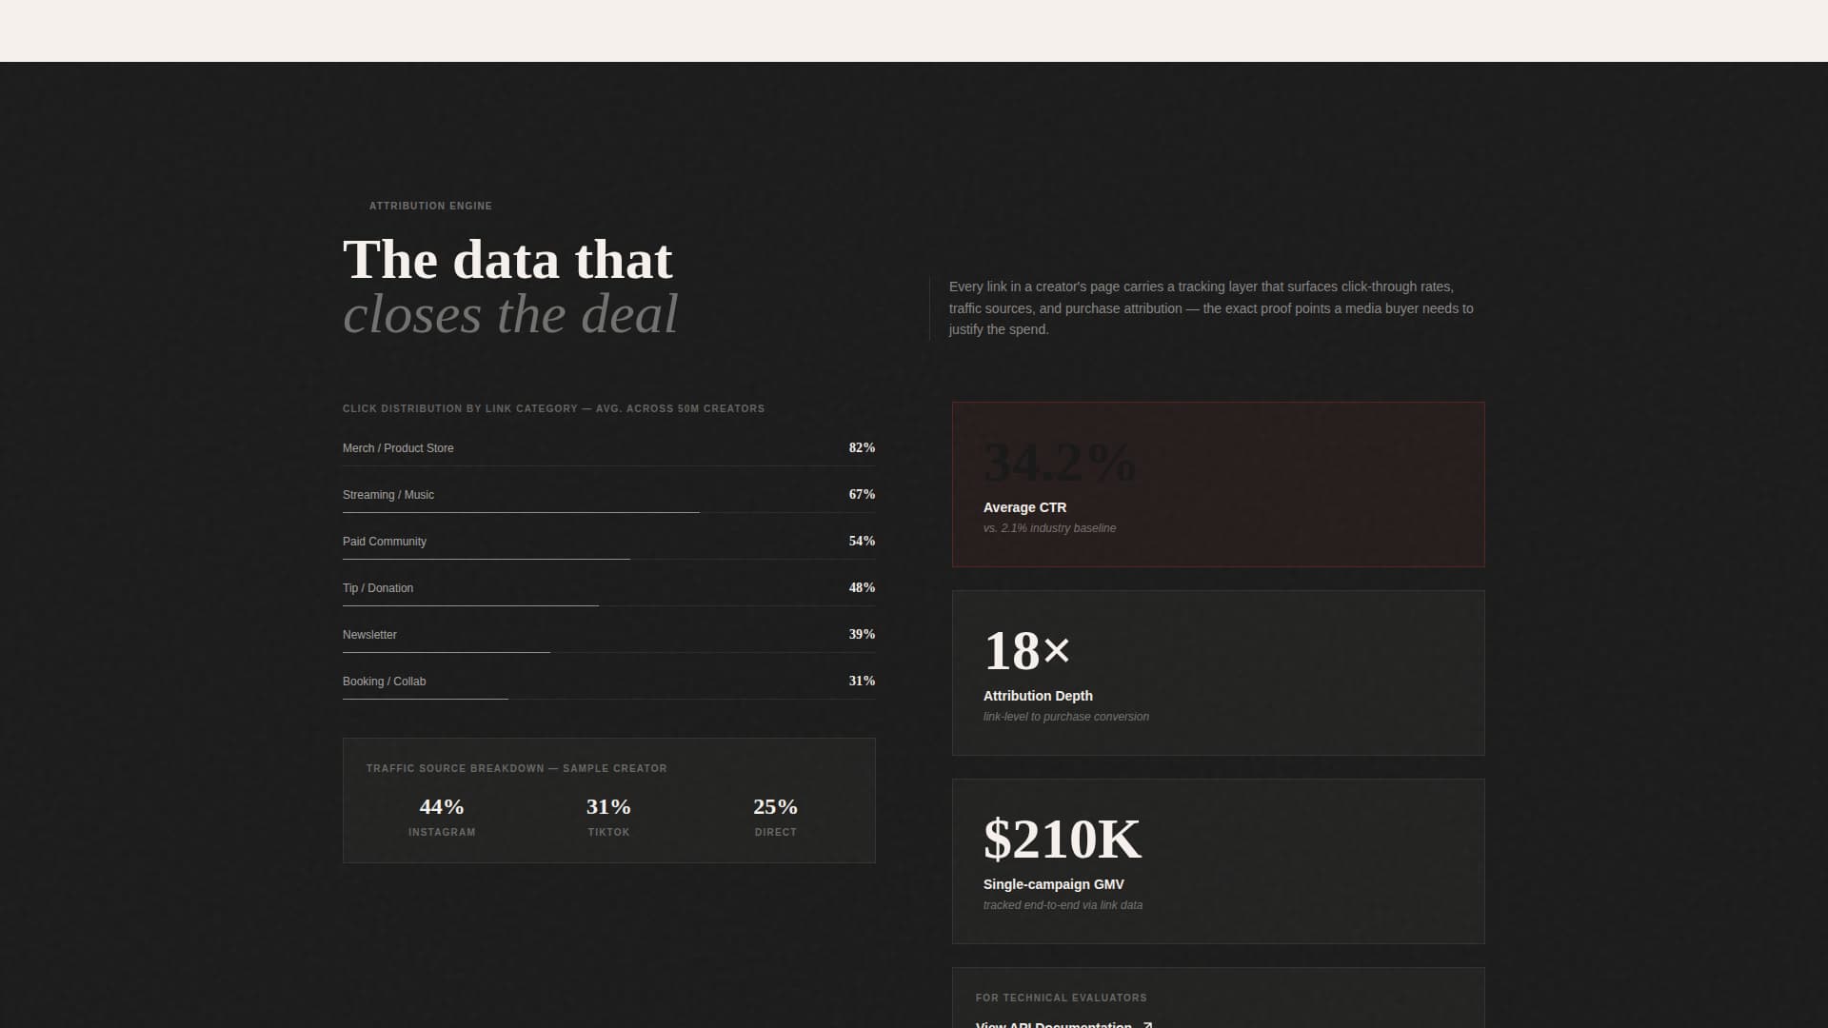
Task: Select the Average CTR stat card
Action: coord(1218,484)
